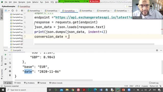The width and height of the screenshot is (163, 92).
Task: Open the Tools menu
Action: coord(47,2)
